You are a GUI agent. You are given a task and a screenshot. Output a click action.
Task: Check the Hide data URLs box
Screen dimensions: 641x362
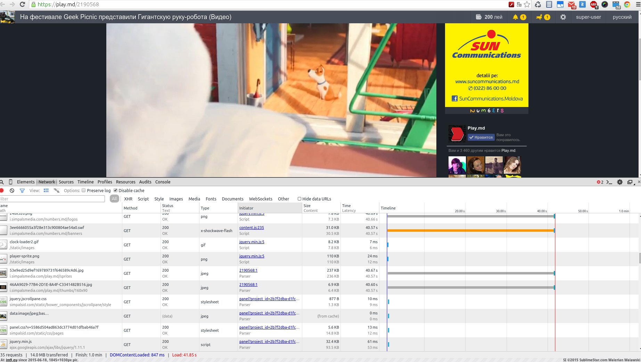point(299,199)
